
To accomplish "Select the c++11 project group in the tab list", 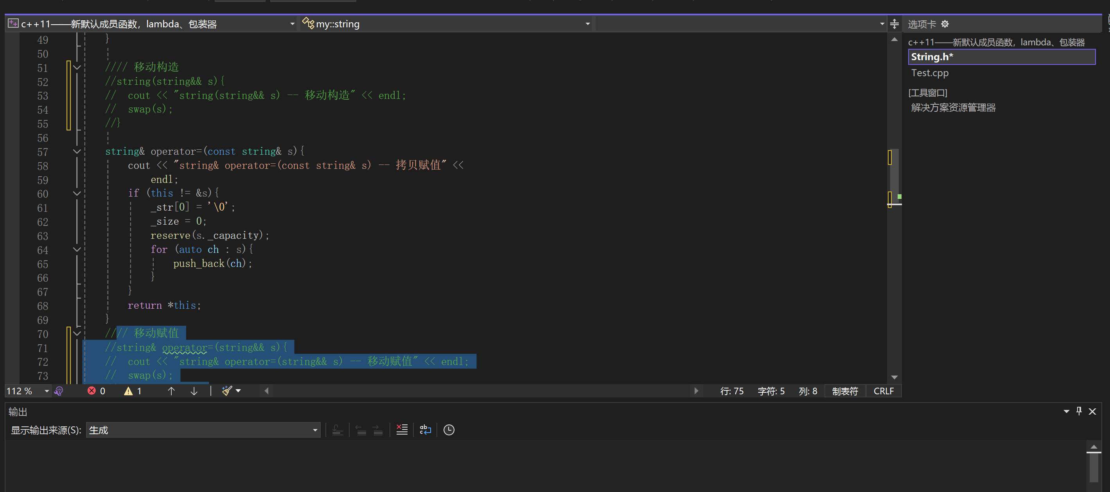I will pos(996,42).
